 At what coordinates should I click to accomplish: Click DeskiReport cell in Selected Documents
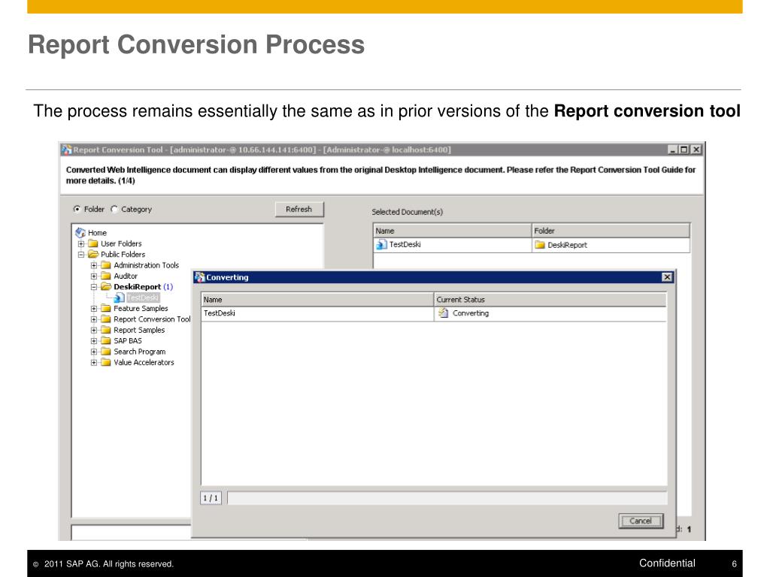click(x=611, y=244)
